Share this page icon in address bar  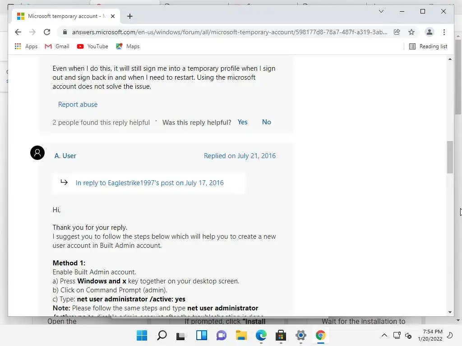pos(397,32)
